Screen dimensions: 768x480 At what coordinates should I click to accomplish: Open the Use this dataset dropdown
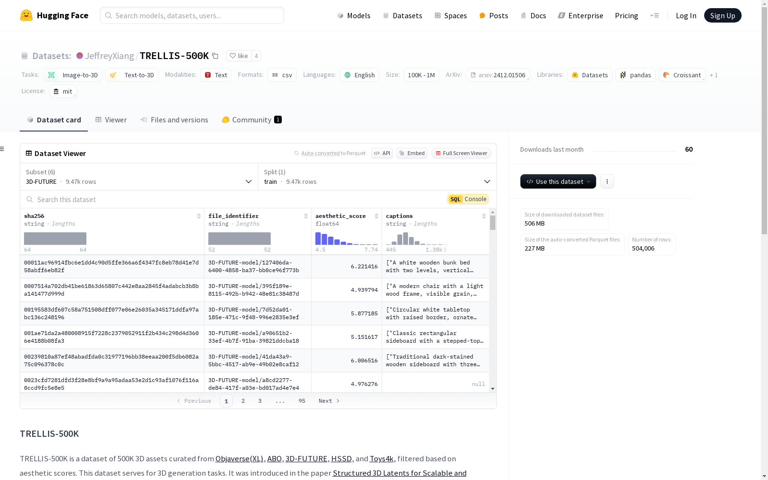click(558, 181)
